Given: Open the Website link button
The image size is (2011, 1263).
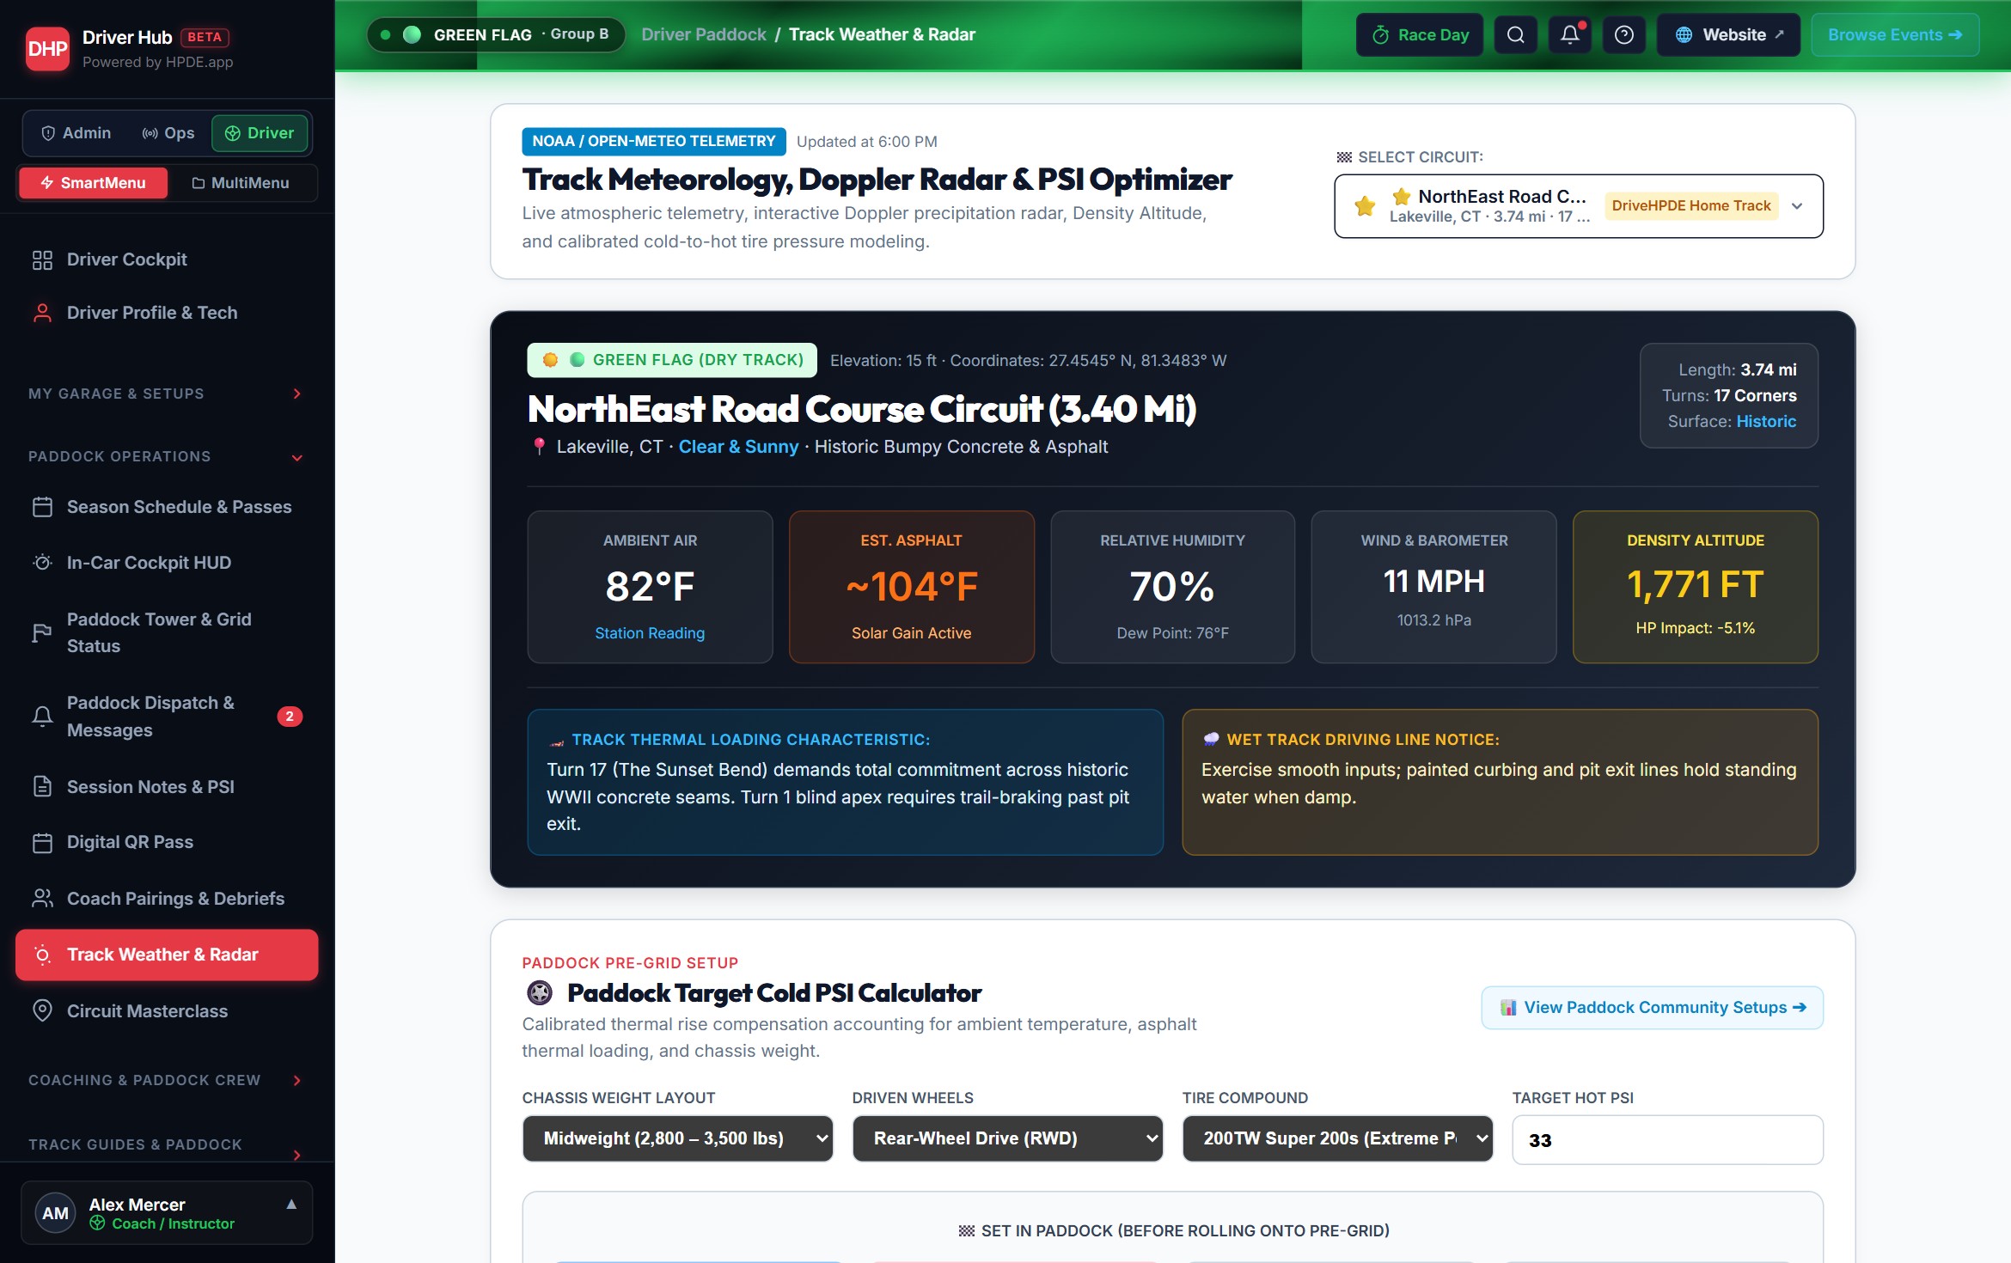Looking at the screenshot, I should 1728,35.
